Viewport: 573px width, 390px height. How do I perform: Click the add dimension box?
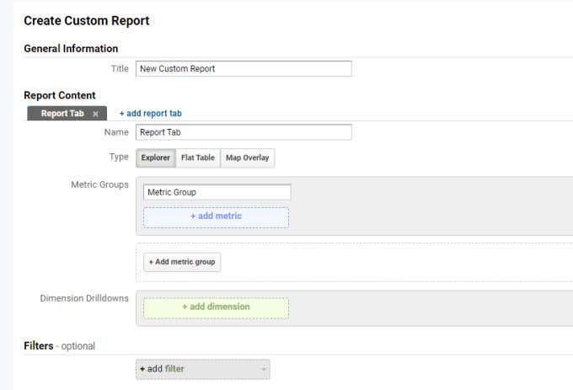pos(216,307)
